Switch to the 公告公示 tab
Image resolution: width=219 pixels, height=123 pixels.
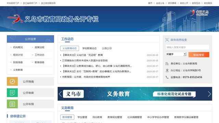point(107,49)
